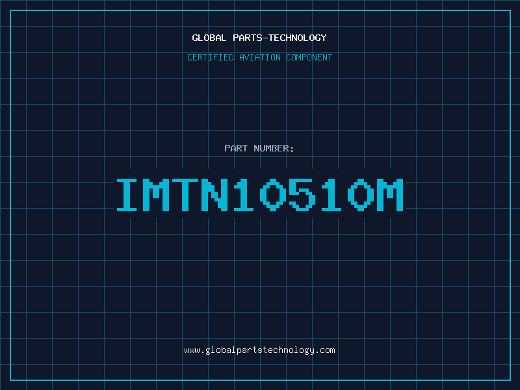Click the digit 5 in the part number
The width and height of the screenshot is (520, 390).
302,195
